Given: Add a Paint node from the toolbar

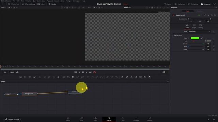Looking at the screenshot, I should click(34, 77).
